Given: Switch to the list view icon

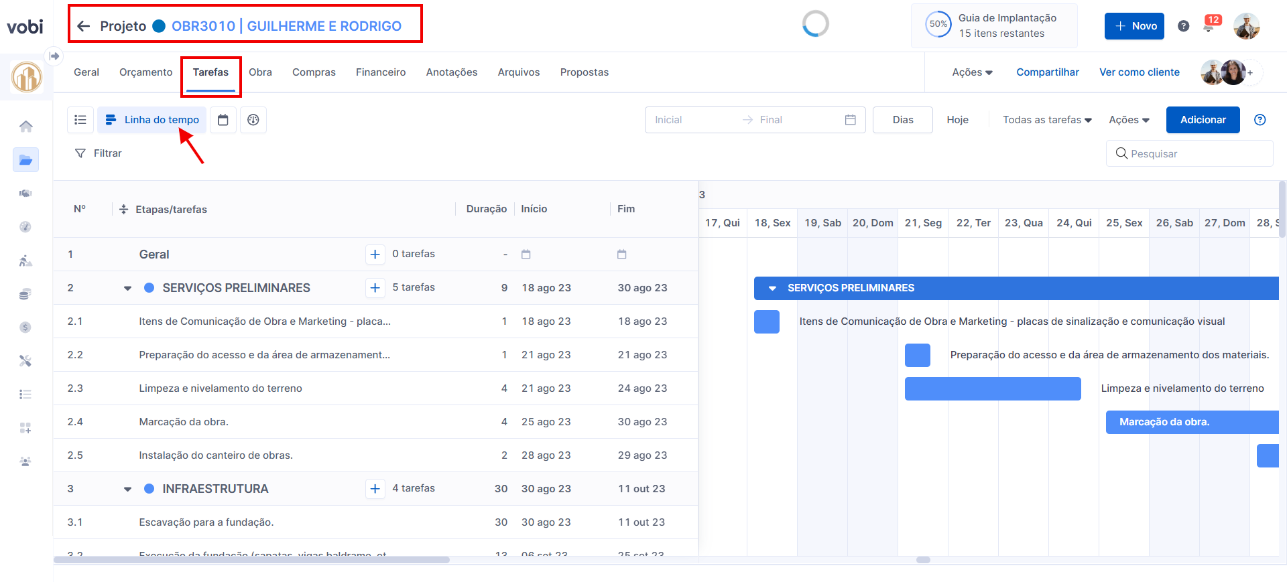Looking at the screenshot, I should 80,120.
